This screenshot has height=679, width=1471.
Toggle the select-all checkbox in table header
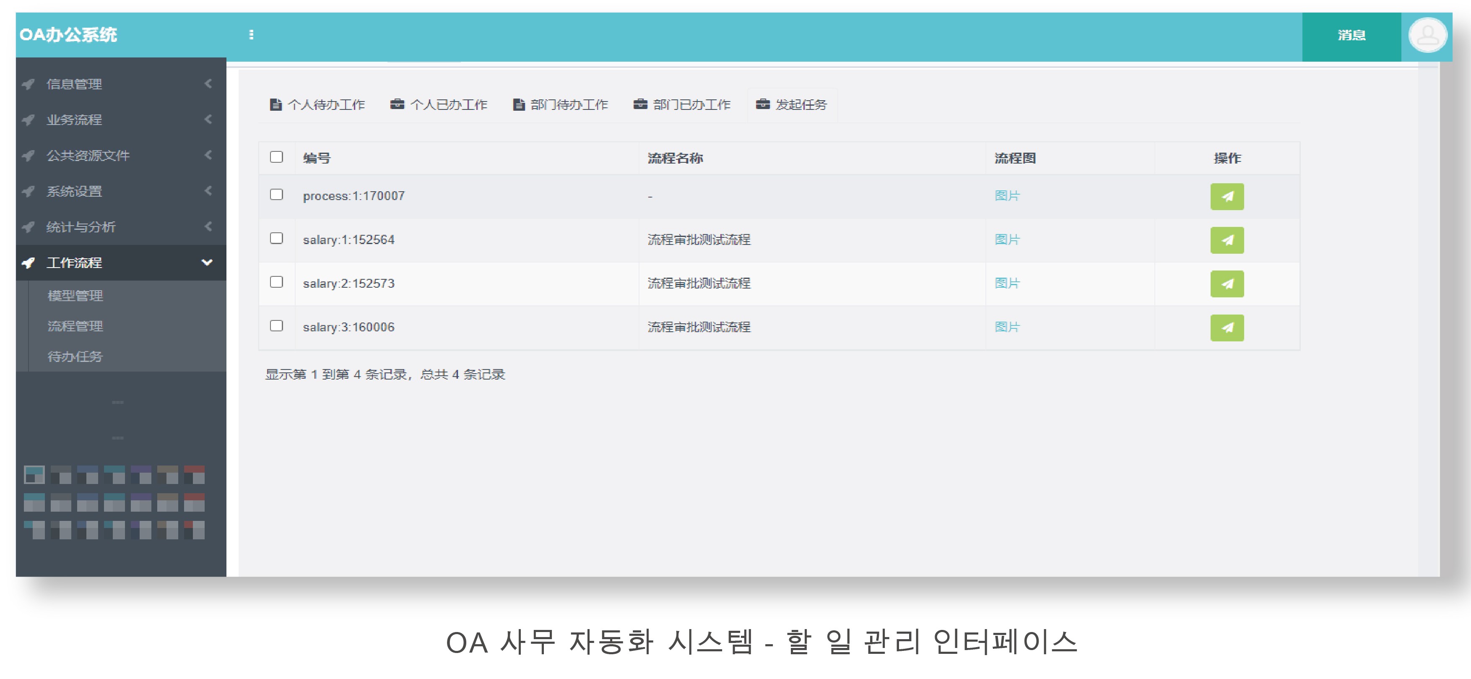(276, 157)
